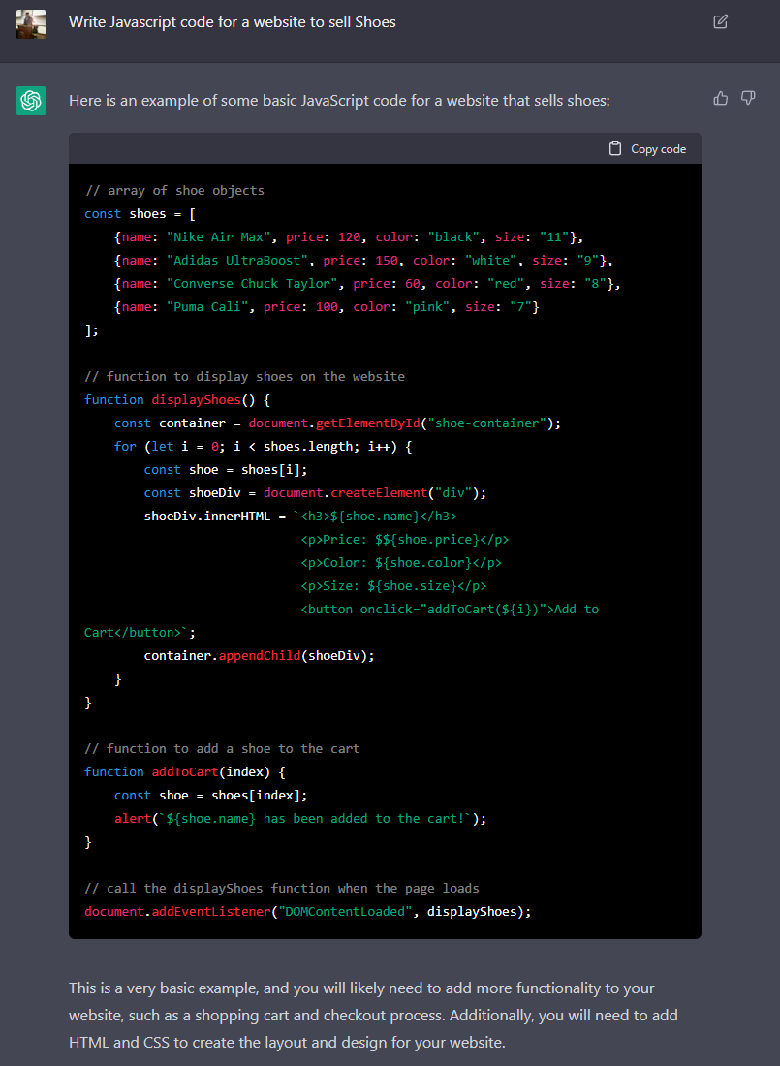Screen dimensions: 780x1066
Task: Click the string "shoe-container" in the code
Action: [x=487, y=423]
